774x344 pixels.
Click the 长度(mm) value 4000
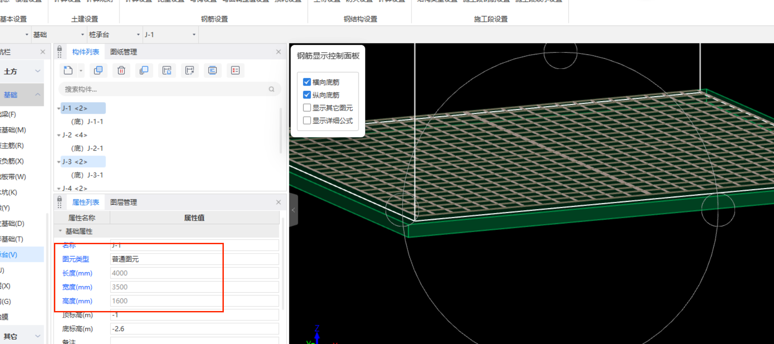194,273
